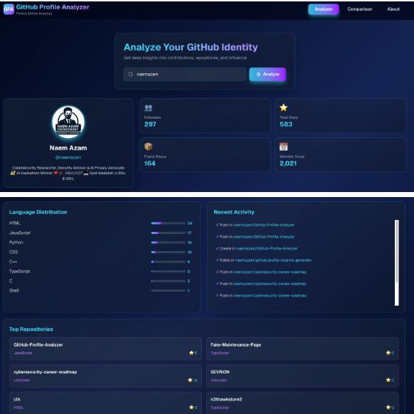
Task: Click the icon beside the Public activity entry
Action: (x=217, y=260)
